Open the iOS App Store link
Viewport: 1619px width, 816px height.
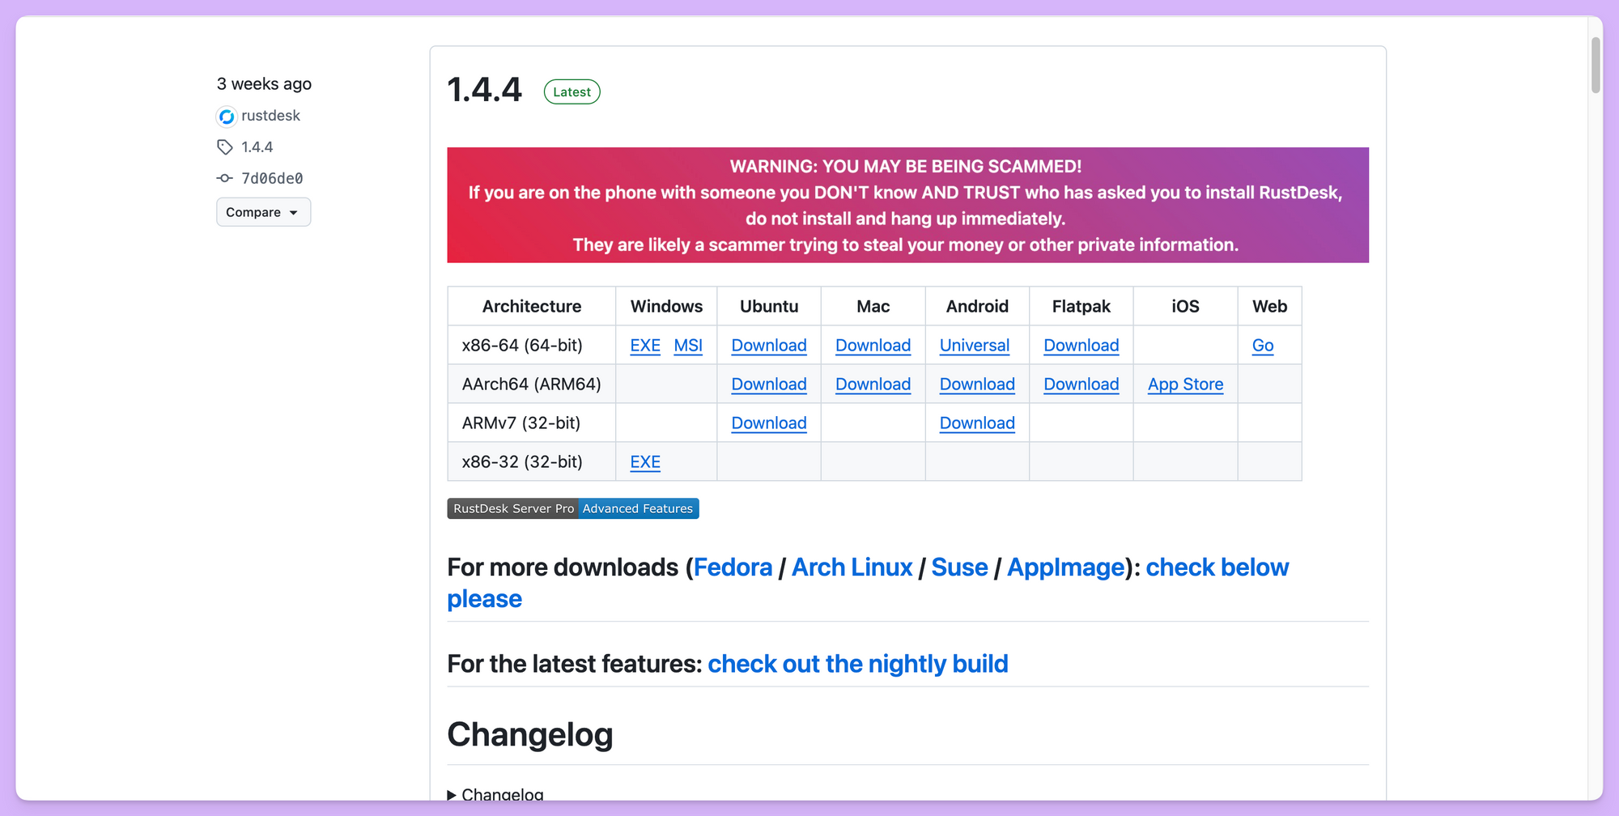click(x=1185, y=385)
